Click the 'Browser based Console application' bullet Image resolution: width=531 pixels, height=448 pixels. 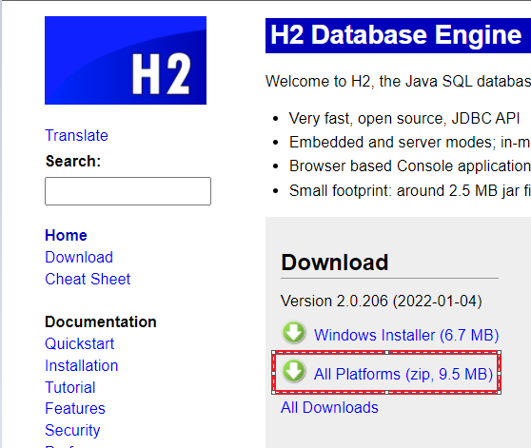410,166
